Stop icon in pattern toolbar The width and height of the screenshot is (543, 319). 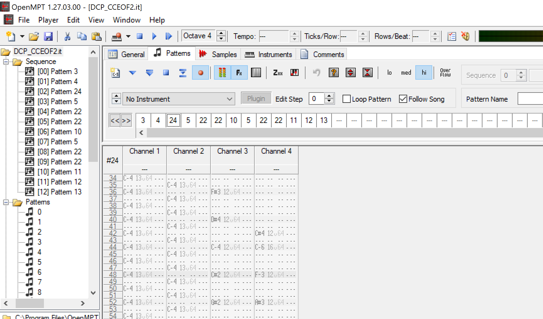[x=166, y=73]
